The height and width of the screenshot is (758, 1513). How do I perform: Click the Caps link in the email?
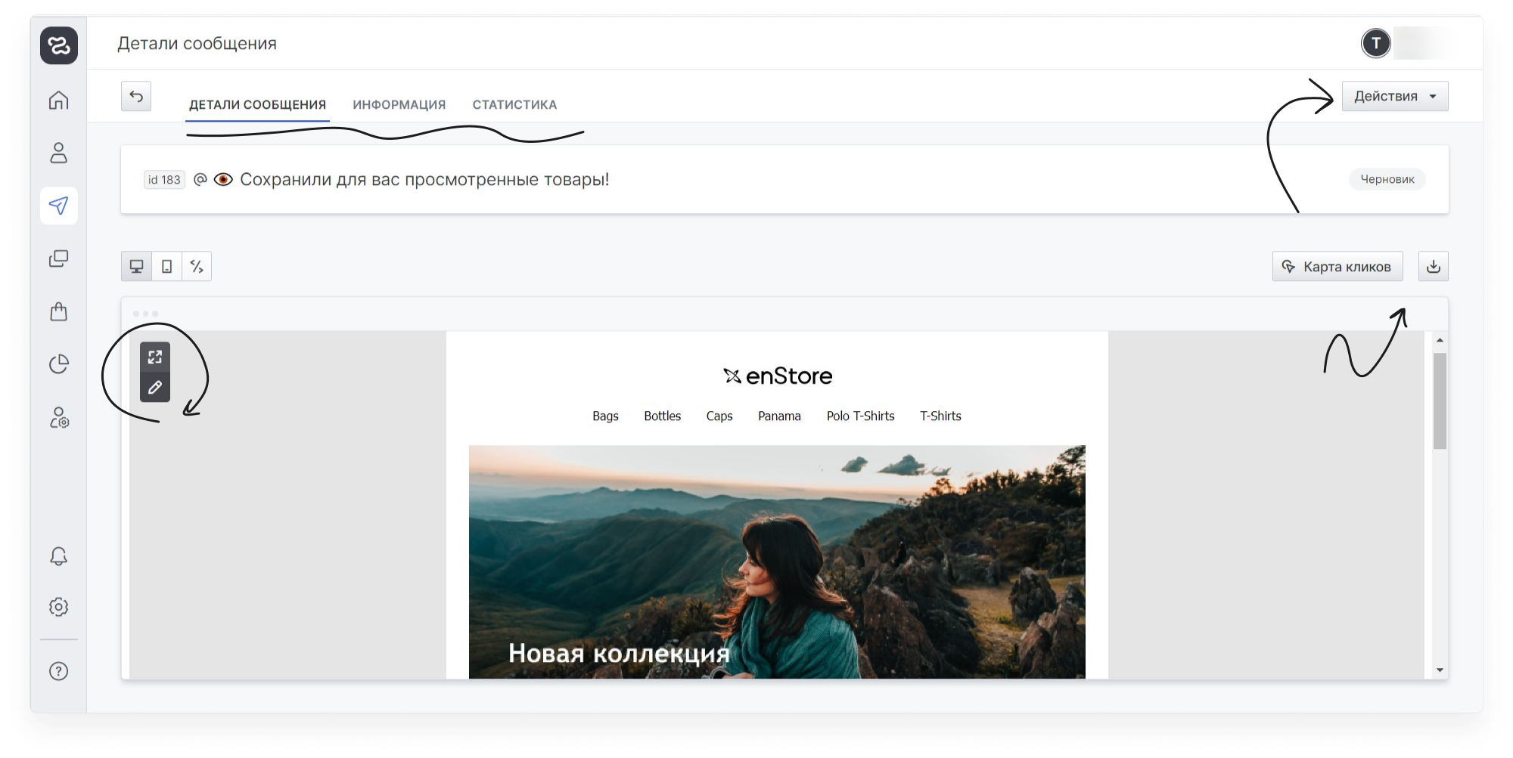point(719,416)
